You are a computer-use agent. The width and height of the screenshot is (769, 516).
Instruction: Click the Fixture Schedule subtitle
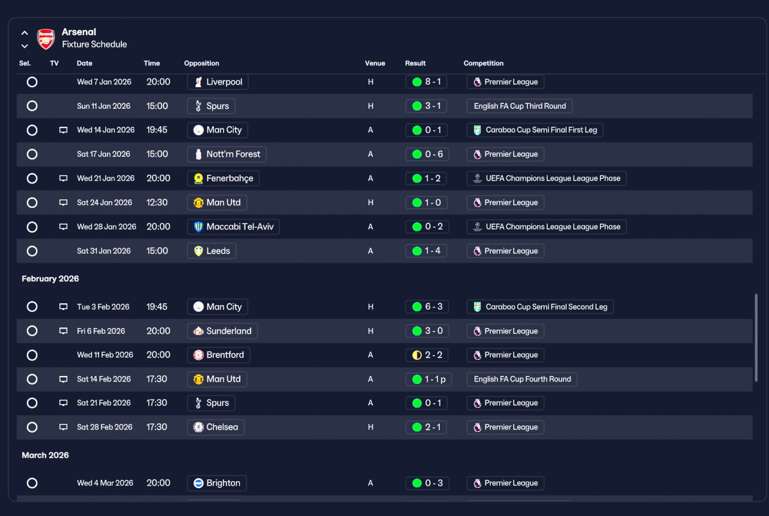coord(94,44)
